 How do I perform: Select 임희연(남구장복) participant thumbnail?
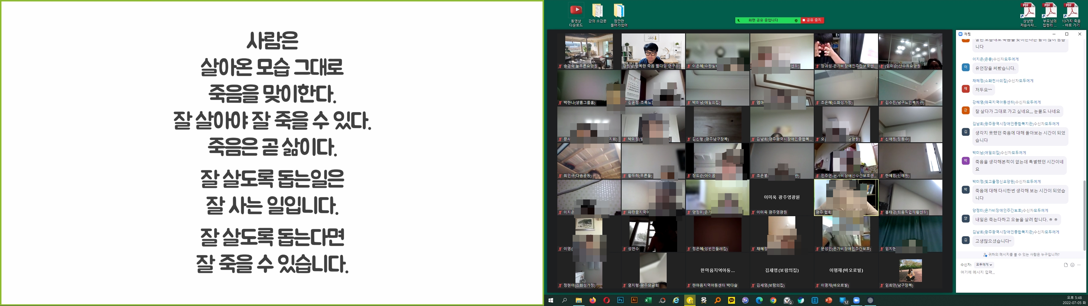pyautogui.click(x=910, y=271)
